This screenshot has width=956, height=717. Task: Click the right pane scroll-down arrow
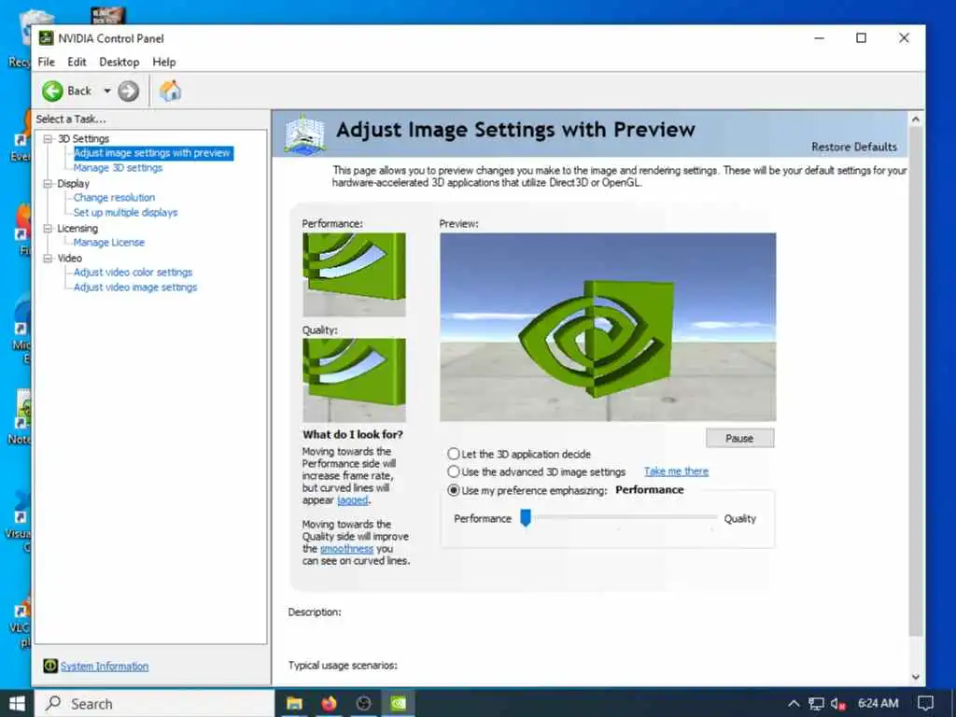tap(915, 676)
